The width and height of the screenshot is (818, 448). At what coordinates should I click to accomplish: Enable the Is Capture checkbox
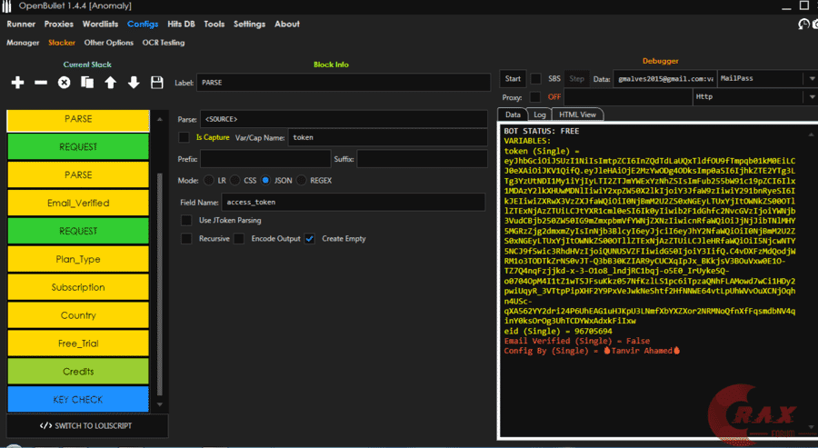pyautogui.click(x=185, y=137)
